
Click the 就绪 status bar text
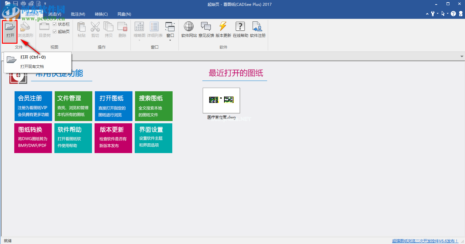click(8, 241)
